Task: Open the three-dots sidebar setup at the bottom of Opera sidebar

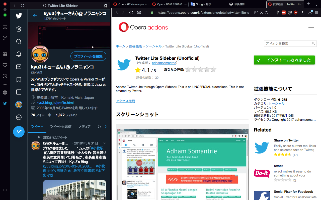Action: [5, 190]
